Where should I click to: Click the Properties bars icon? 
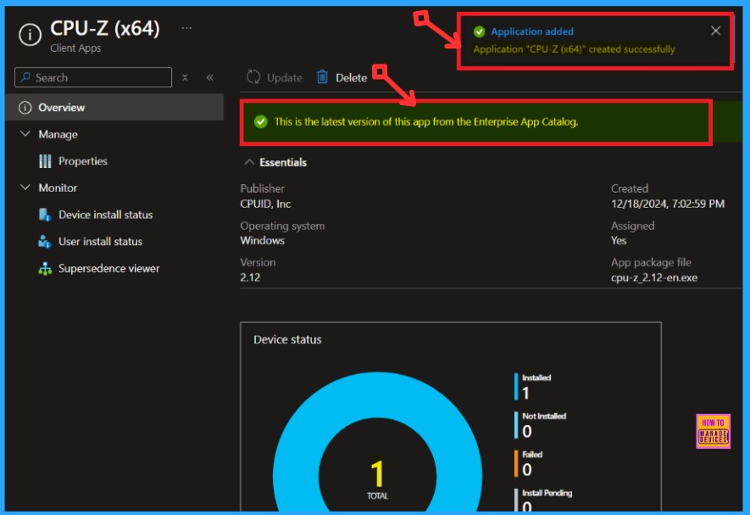coord(45,161)
